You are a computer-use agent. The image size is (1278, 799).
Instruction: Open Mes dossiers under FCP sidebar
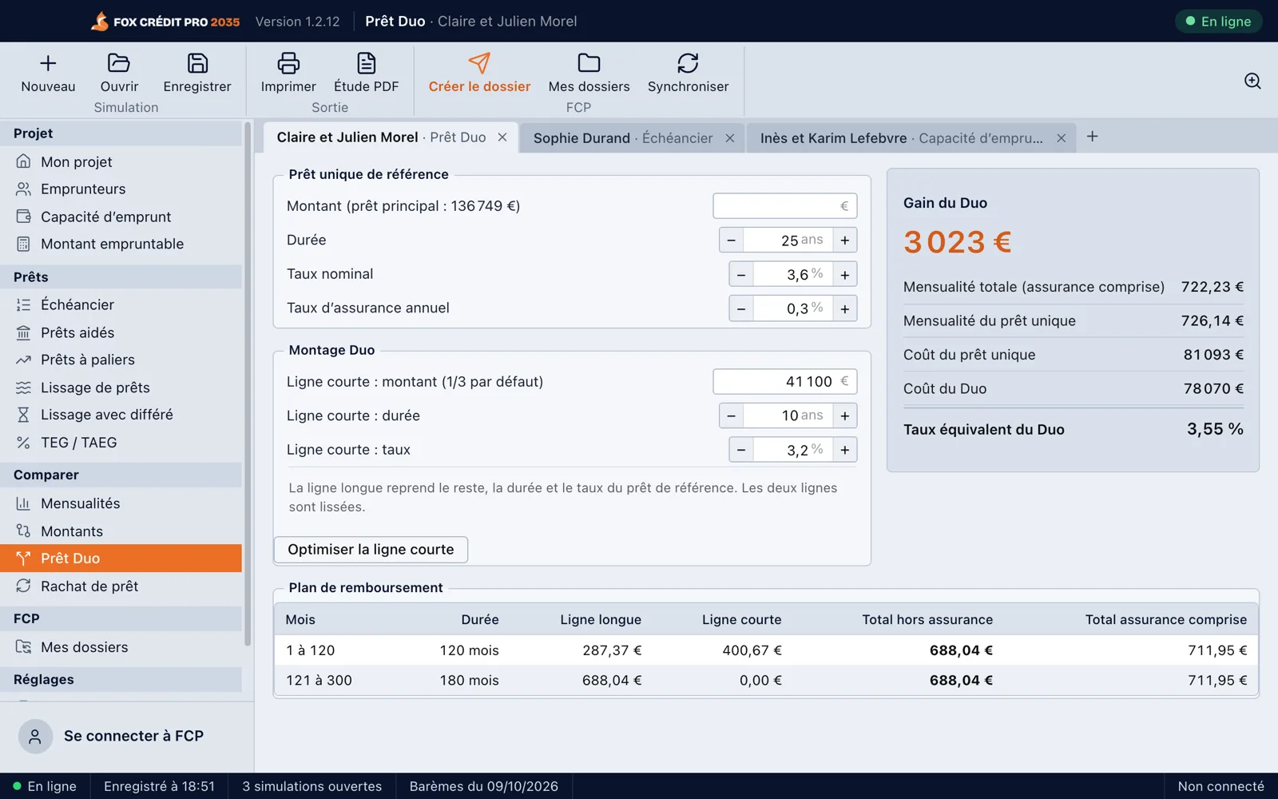(121, 647)
